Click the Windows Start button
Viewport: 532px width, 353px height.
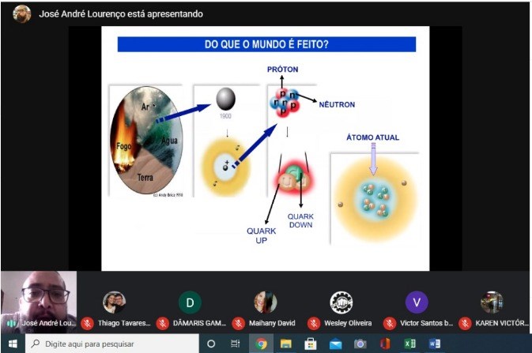pos(12,344)
